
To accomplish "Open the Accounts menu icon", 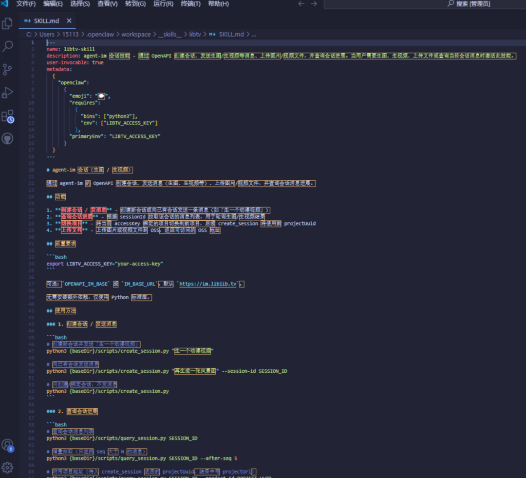I will click(7, 445).
